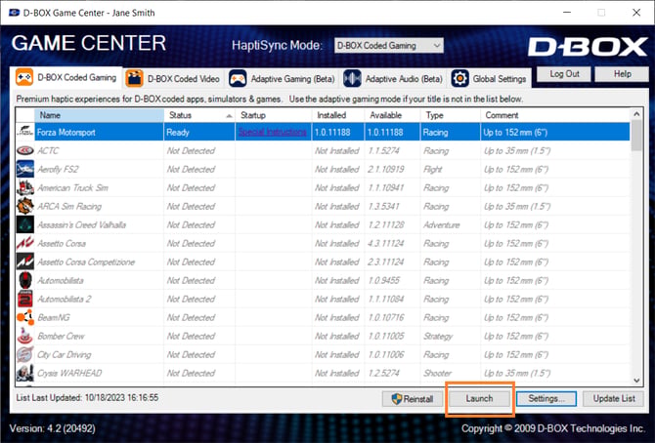Screen dimensions: 655x443
Task: Switch to the D-BOX Coded Video tab
Action: [173, 78]
